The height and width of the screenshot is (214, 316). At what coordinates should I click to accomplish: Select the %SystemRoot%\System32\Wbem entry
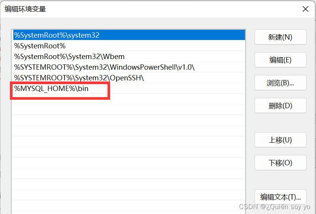click(x=129, y=57)
